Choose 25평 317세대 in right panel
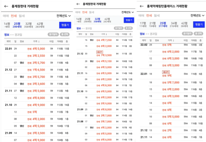The width and height of the screenshot is (206, 142). [x=163, y=24]
